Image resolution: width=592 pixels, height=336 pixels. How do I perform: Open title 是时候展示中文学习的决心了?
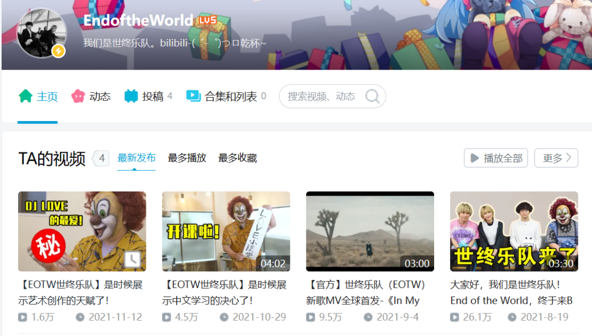pos(224,293)
